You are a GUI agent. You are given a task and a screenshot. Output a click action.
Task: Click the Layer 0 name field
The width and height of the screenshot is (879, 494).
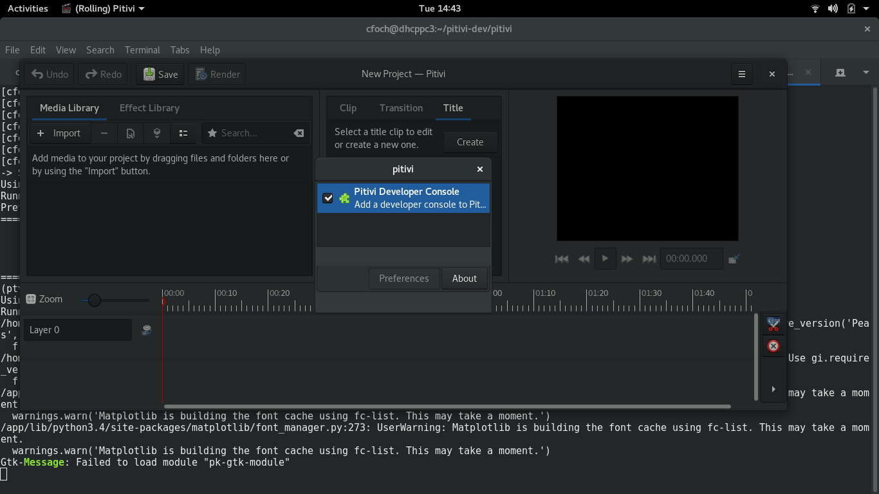tap(78, 330)
